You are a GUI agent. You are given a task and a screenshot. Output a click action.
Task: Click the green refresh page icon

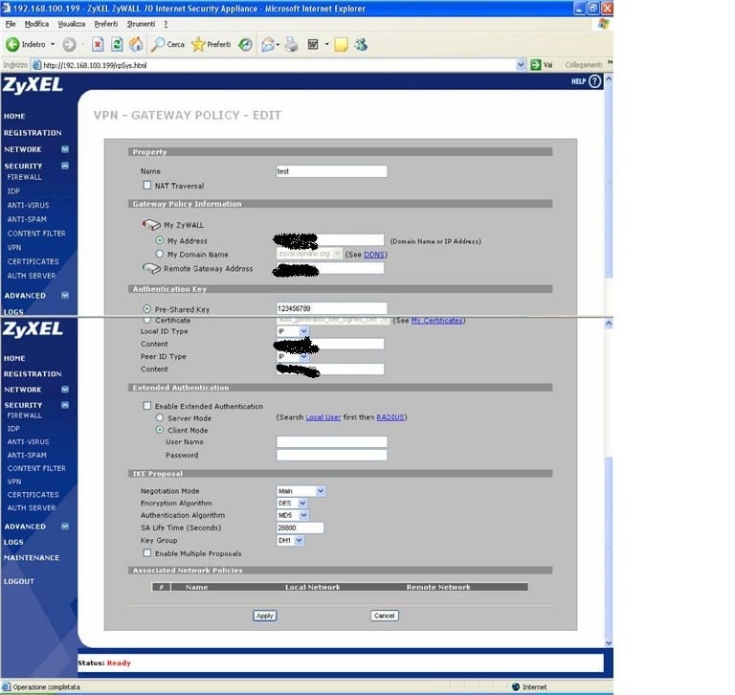[x=117, y=45]
